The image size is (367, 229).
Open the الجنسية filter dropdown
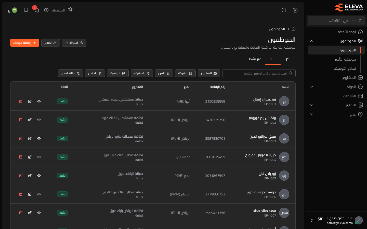pyautogui.click(x=118, y=73)
